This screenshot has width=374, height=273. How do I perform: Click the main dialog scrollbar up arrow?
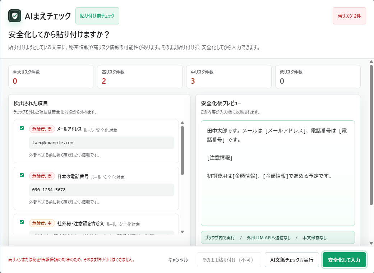371,62
